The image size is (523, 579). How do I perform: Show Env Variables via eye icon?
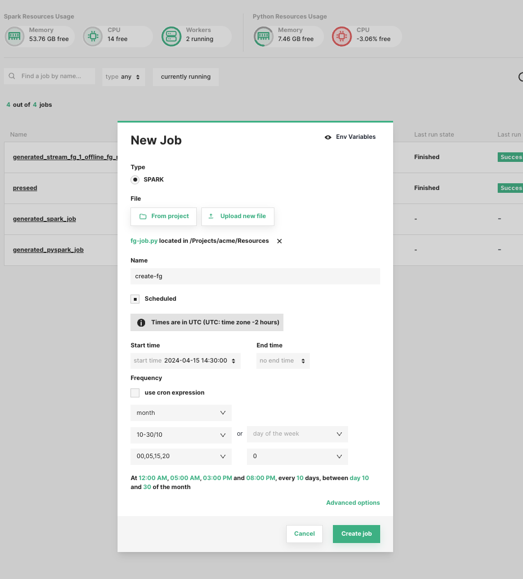point(328,137)
